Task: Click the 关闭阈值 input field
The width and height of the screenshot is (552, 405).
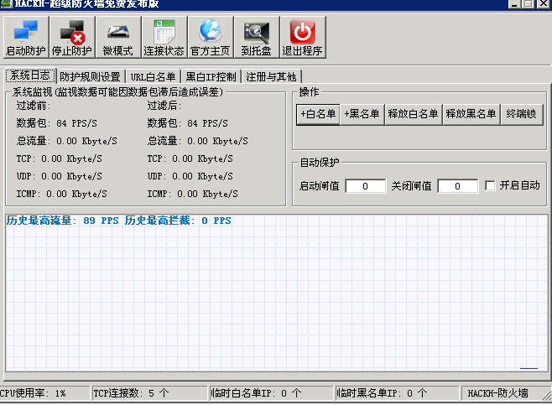Action: [x=458, y=186]
